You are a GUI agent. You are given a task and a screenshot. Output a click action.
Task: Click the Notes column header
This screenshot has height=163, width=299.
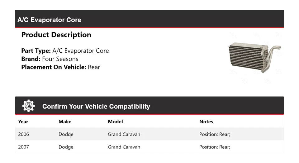click(206, 122)
